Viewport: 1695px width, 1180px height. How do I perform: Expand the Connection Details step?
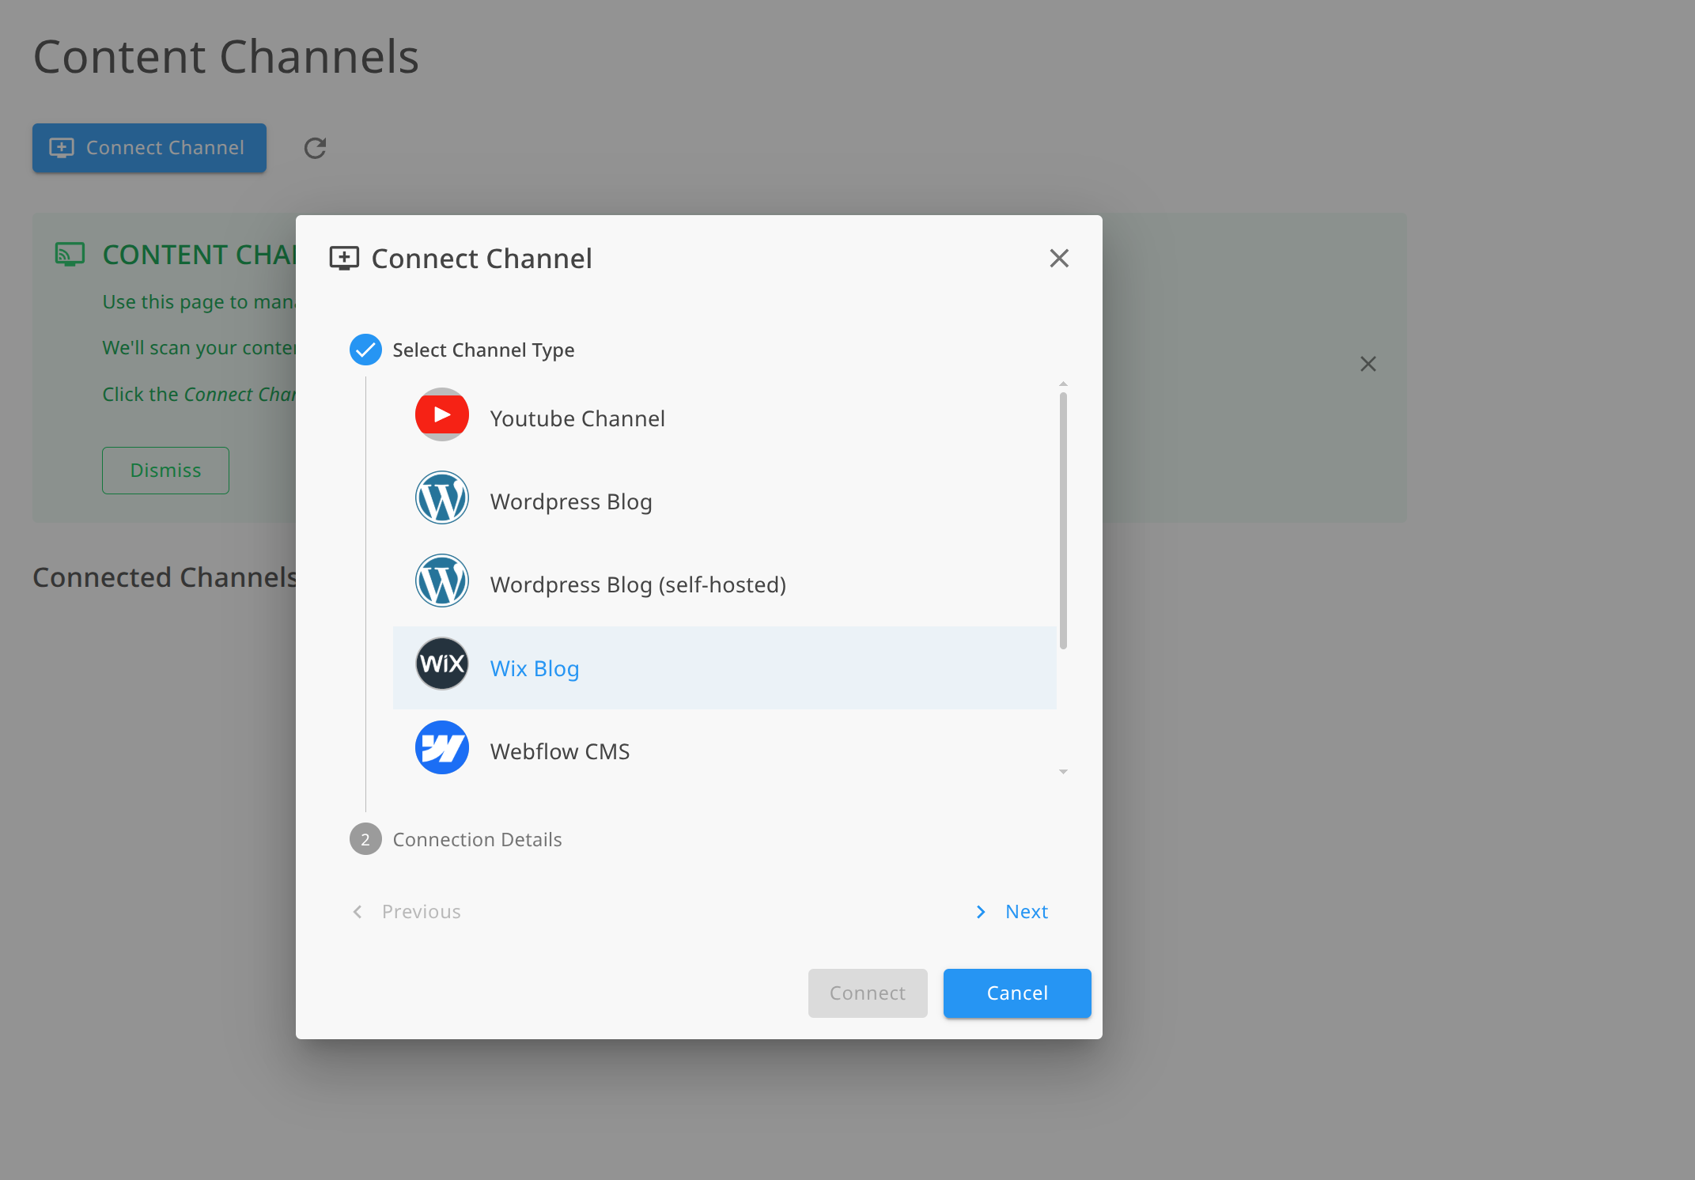[x=477, y=839]
